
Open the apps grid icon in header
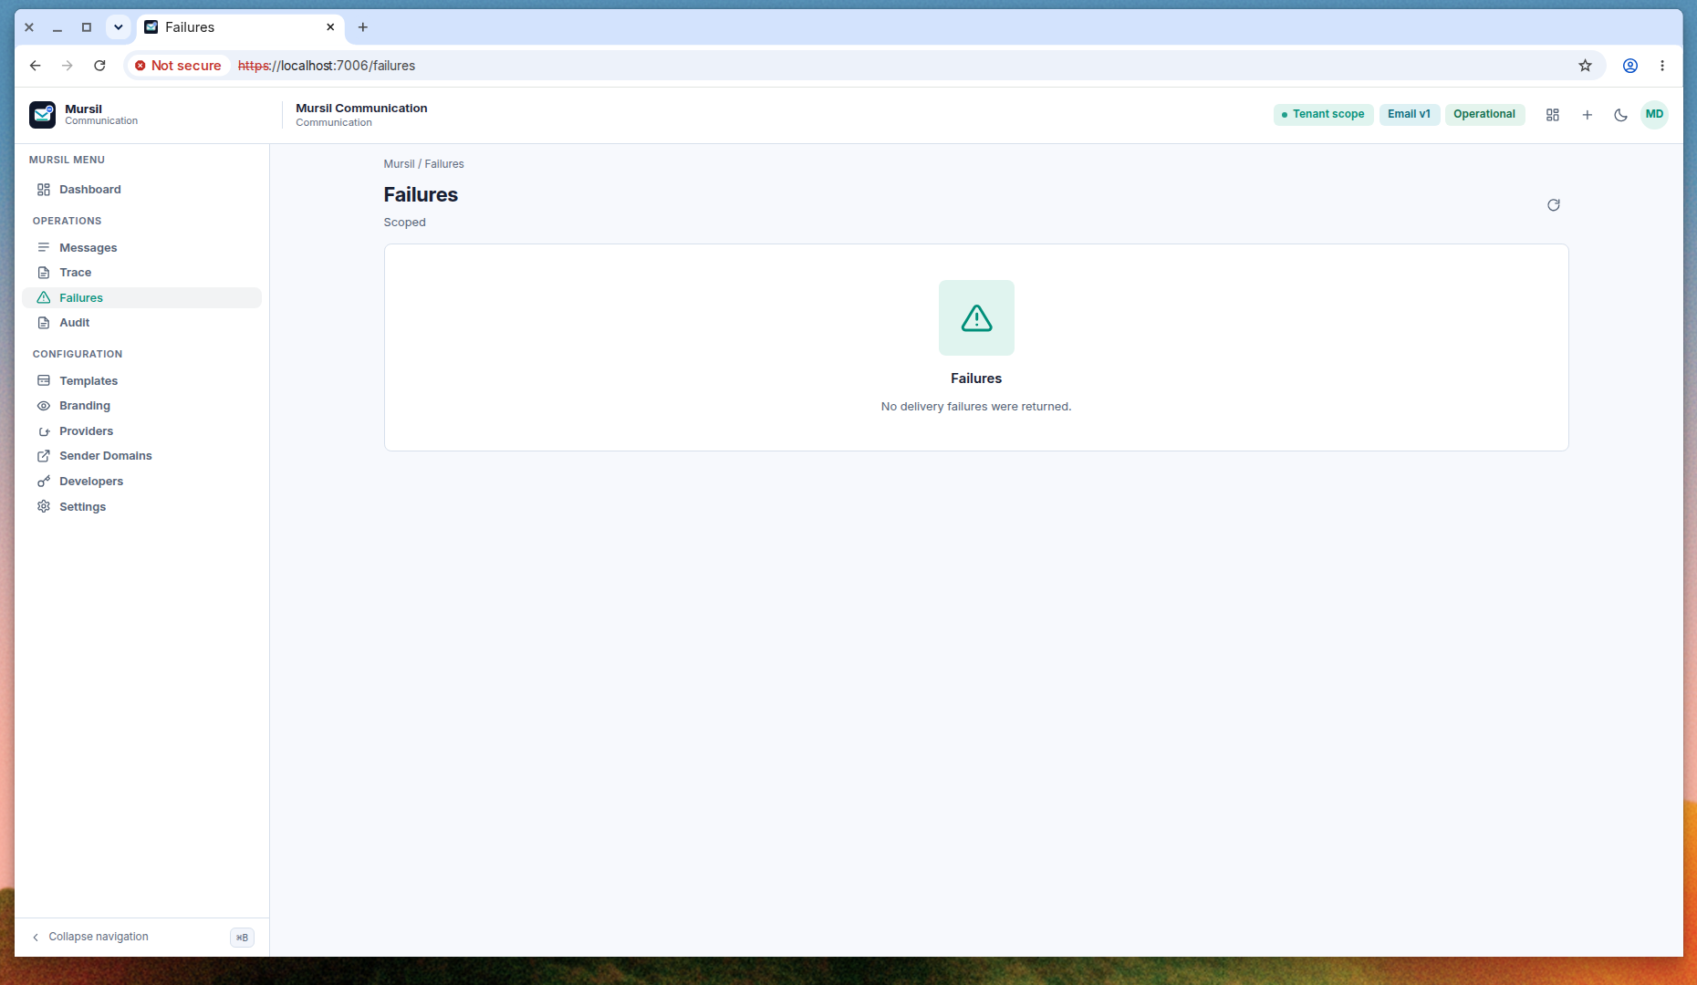pyautogui.click(x=1553, y=115)
